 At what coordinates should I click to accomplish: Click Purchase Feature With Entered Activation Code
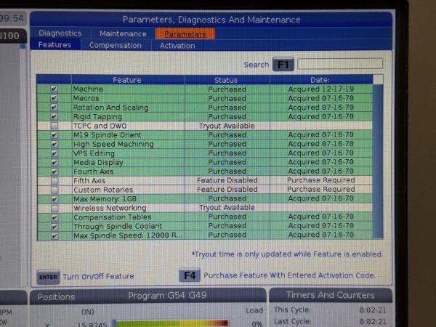pyautogui.click(x=289, y=275)
